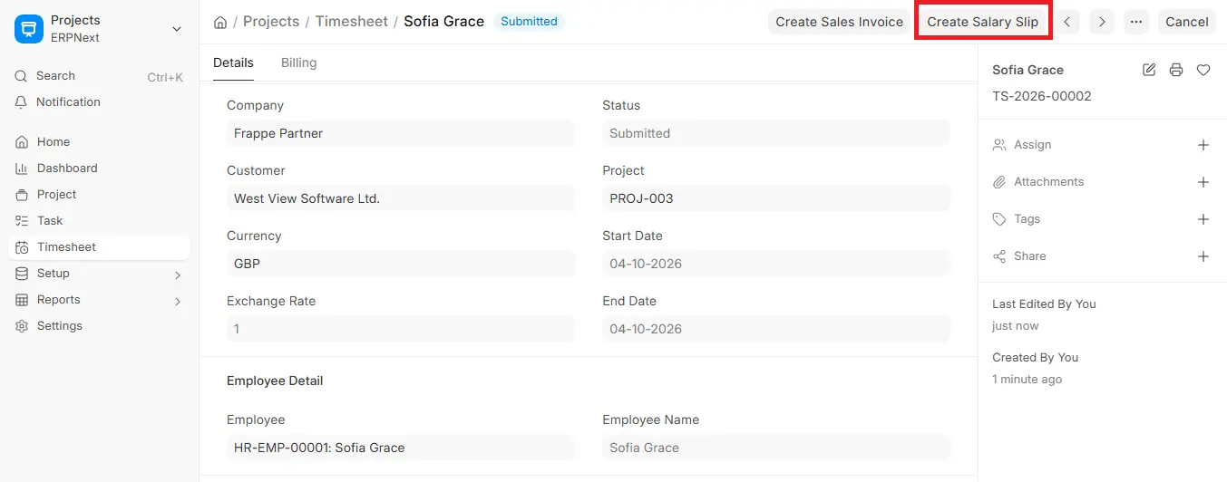Click the Project field PROJ-003
Screen dimensions: 1227x482
tap(776, 198)
